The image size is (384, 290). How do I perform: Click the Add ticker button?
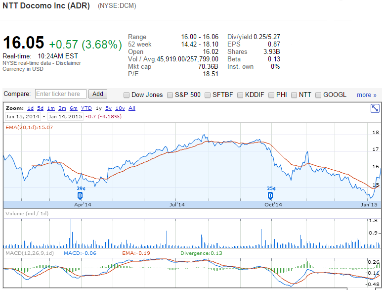[98, 94]
